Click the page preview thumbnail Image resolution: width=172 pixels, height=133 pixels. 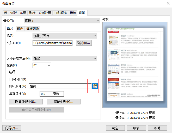coord(134,65)
